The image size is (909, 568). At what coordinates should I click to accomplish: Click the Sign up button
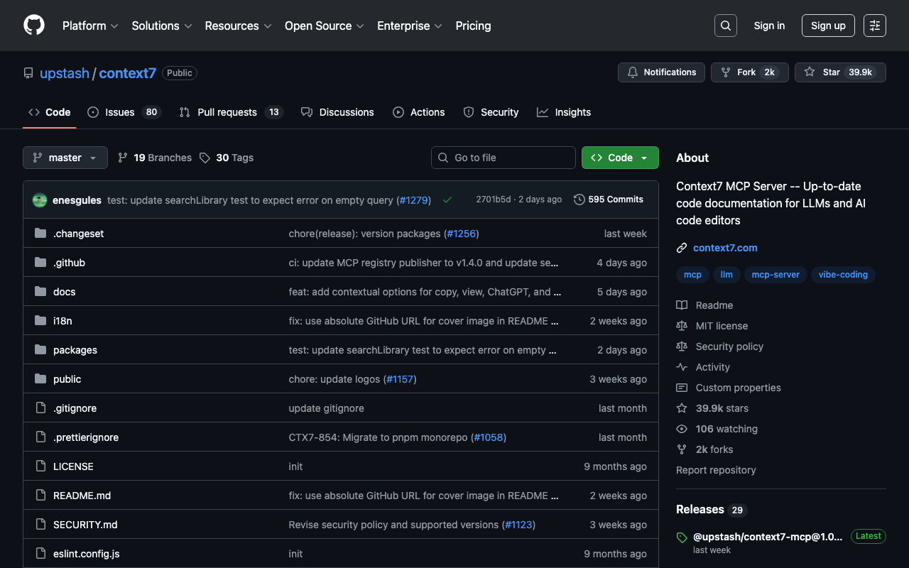(x=828, y=26)
